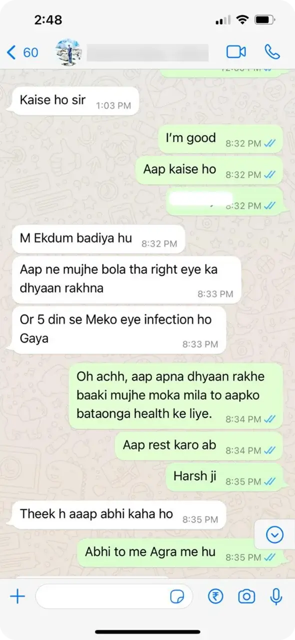Open the plus attachment menu
The width and height of the screenshot is (295, 640).
pos(17,596)
